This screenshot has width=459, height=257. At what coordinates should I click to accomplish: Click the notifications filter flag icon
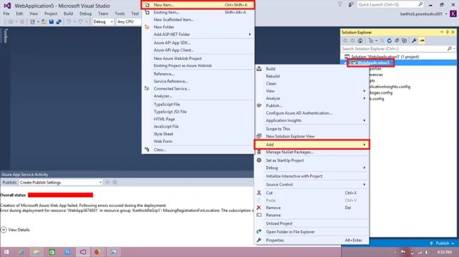[x=340, y=4]
